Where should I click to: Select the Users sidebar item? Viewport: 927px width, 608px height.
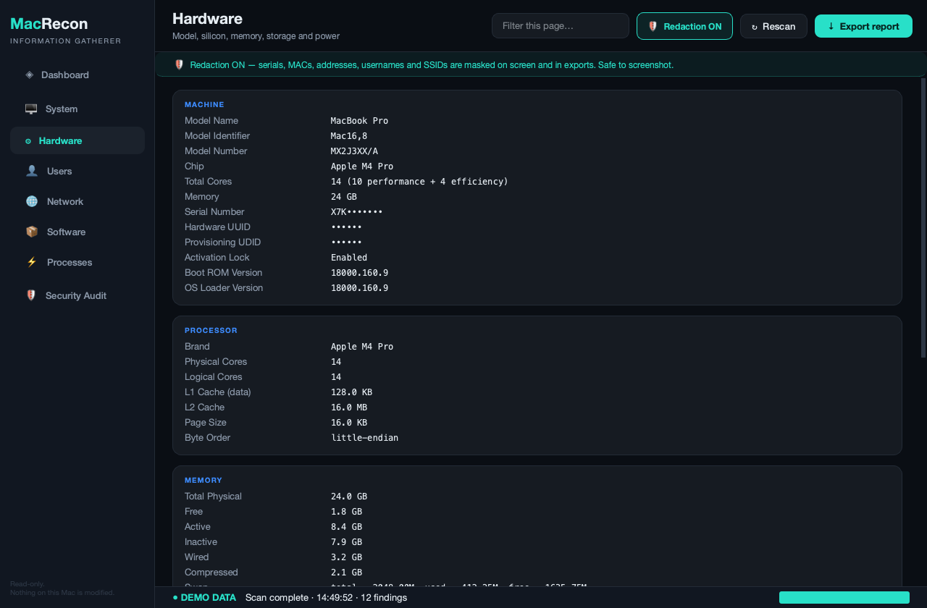(x=77, y=171)
